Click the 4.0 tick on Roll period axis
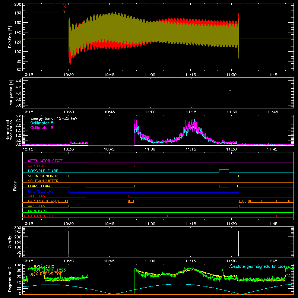The height and width of the screenshot is (298, 298). 18,93
